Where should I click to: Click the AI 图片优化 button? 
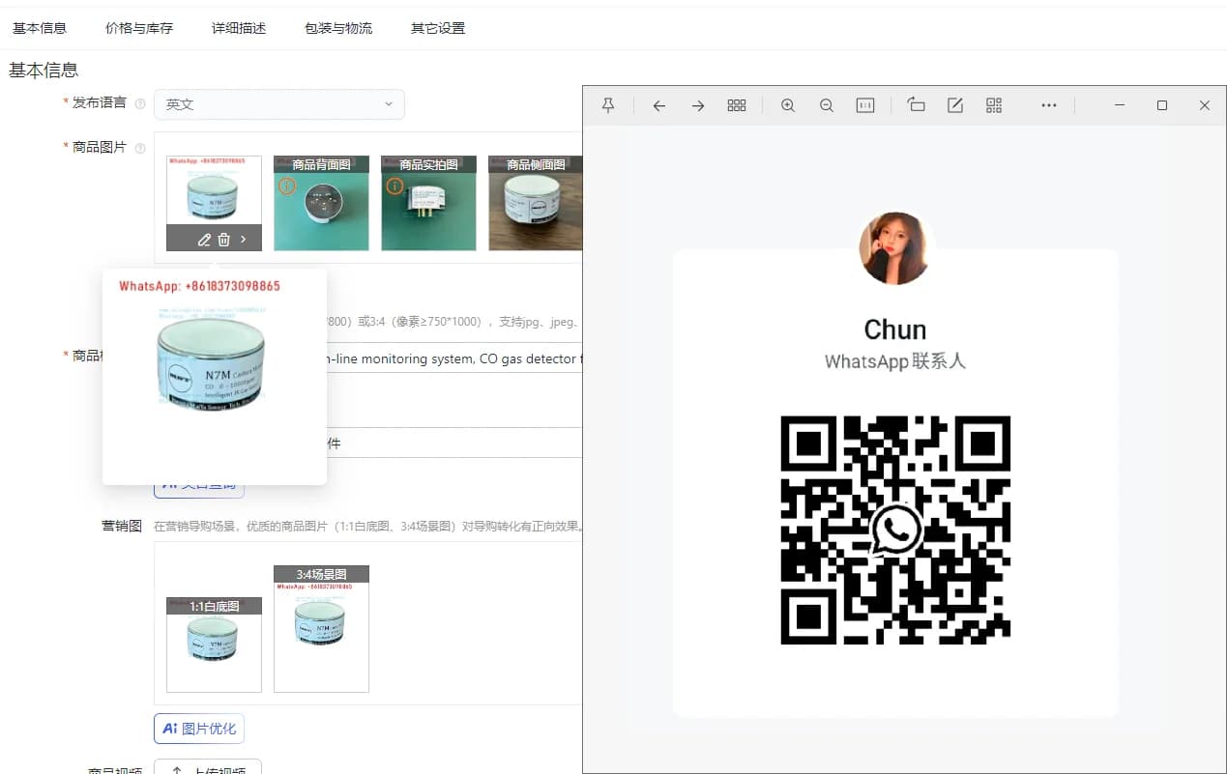[199, 729]
